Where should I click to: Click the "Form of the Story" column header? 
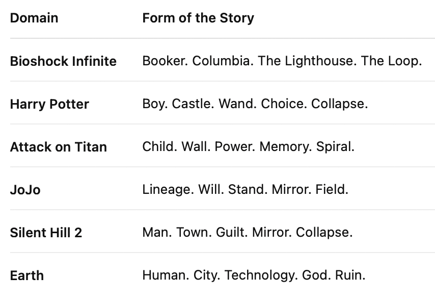point(198,18)
